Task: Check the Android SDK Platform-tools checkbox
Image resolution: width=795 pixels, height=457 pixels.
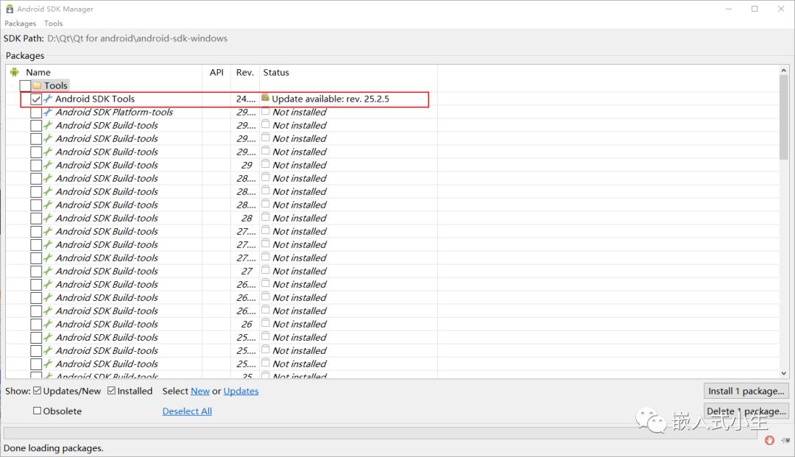Action: click(x=36, y=112)
